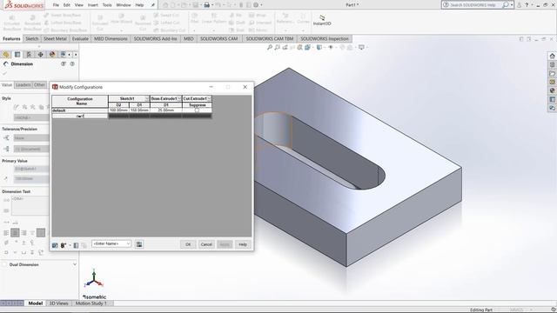Viewport: 557px width, 313px height.
Task: Click the Appearances color ball icon in the right task pane
Action: click(x=552, y=90)
